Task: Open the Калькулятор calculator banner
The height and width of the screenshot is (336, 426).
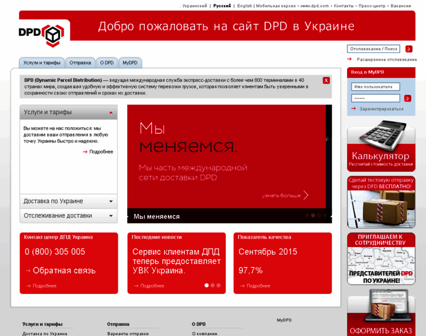Action: 381,147
